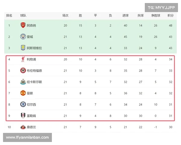Click the Manchester City club crest
The image size is (181, 145).
coord(23,37)
